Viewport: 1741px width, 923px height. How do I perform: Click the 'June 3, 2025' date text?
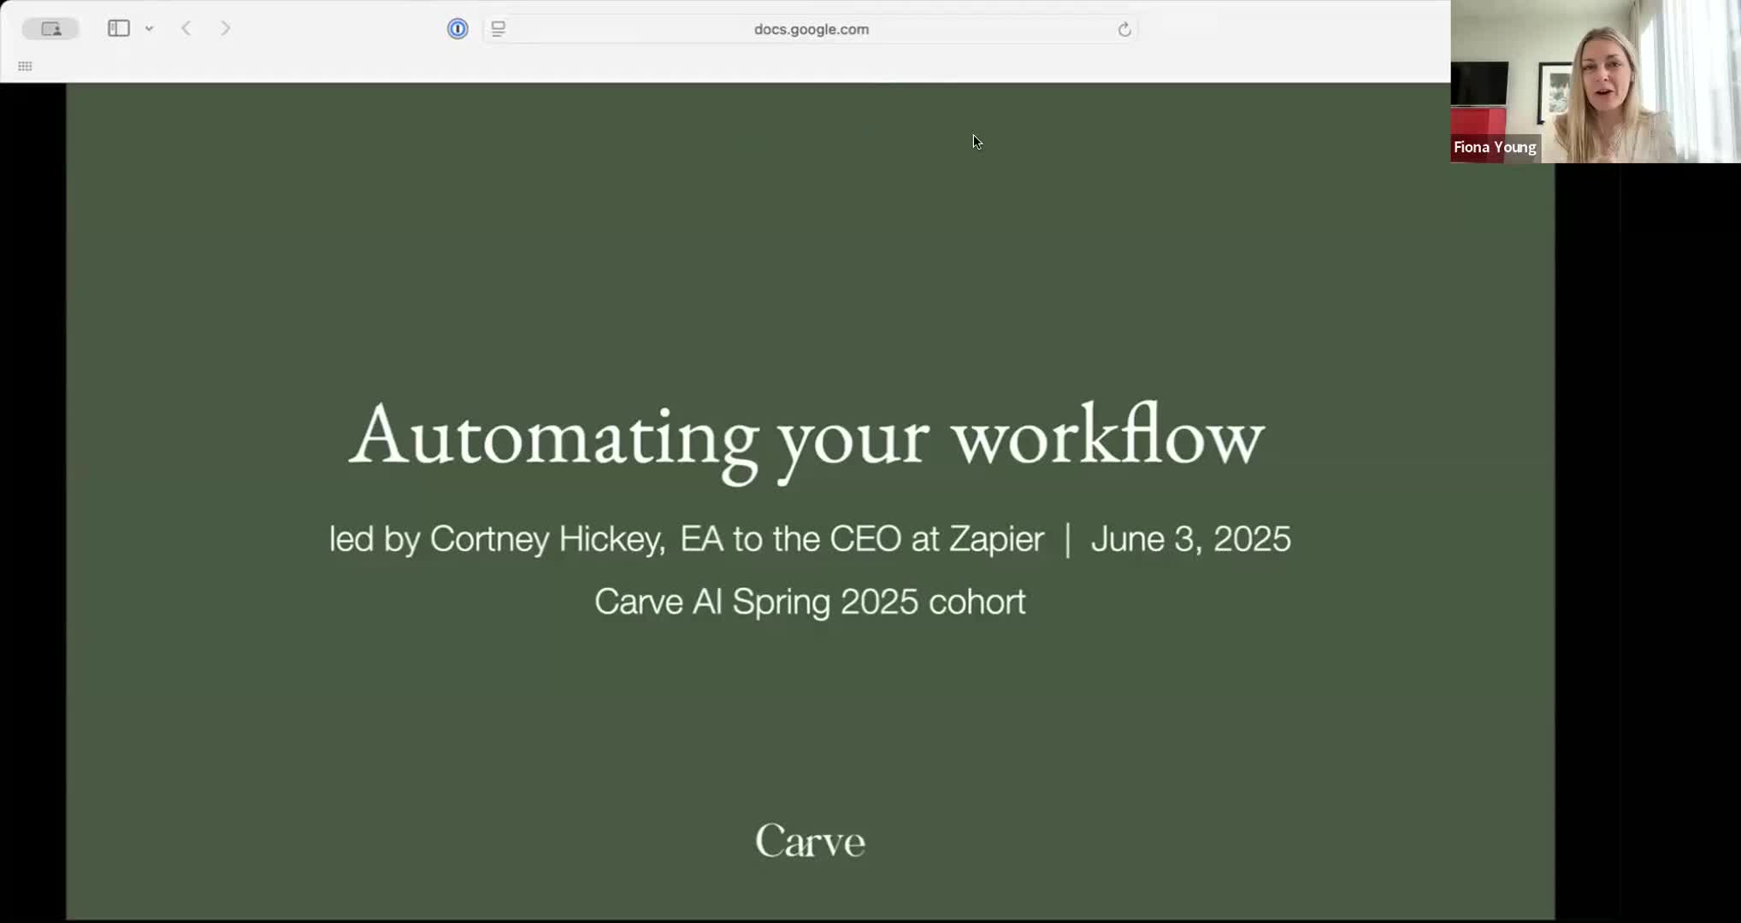click(x=1190, y=539)
